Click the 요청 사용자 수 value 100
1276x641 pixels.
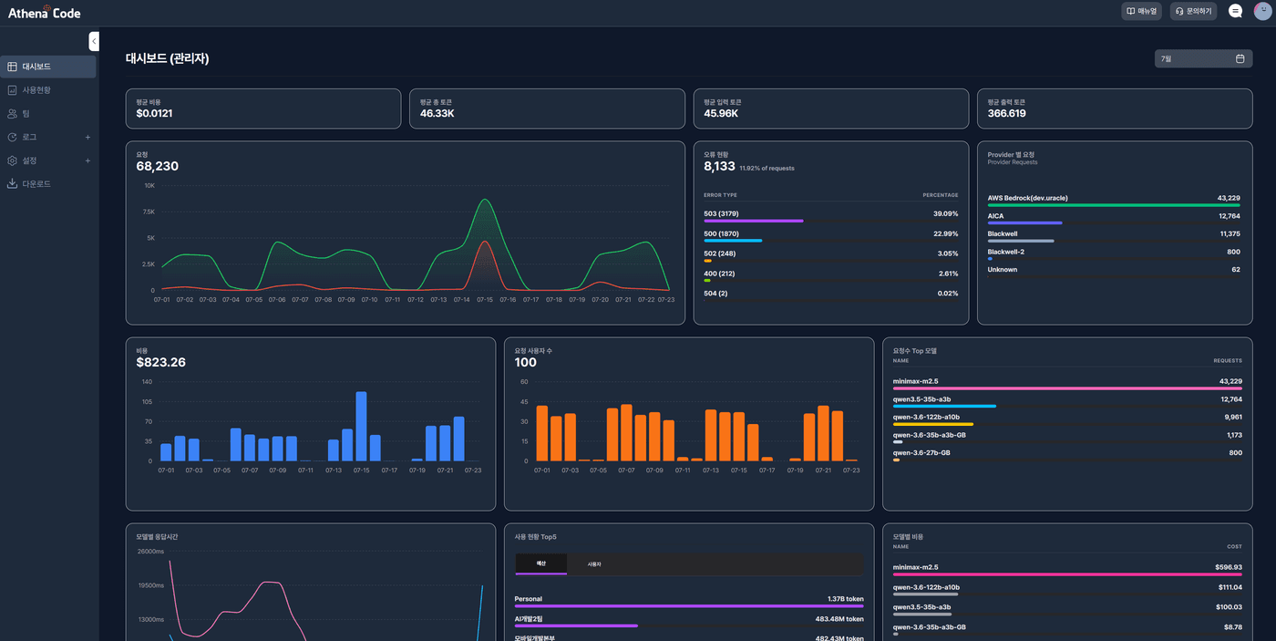[x=526, y=362]
